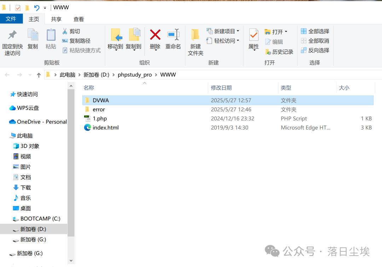
Task: Select the 1.php script file icon
Action: coord(87,118)
